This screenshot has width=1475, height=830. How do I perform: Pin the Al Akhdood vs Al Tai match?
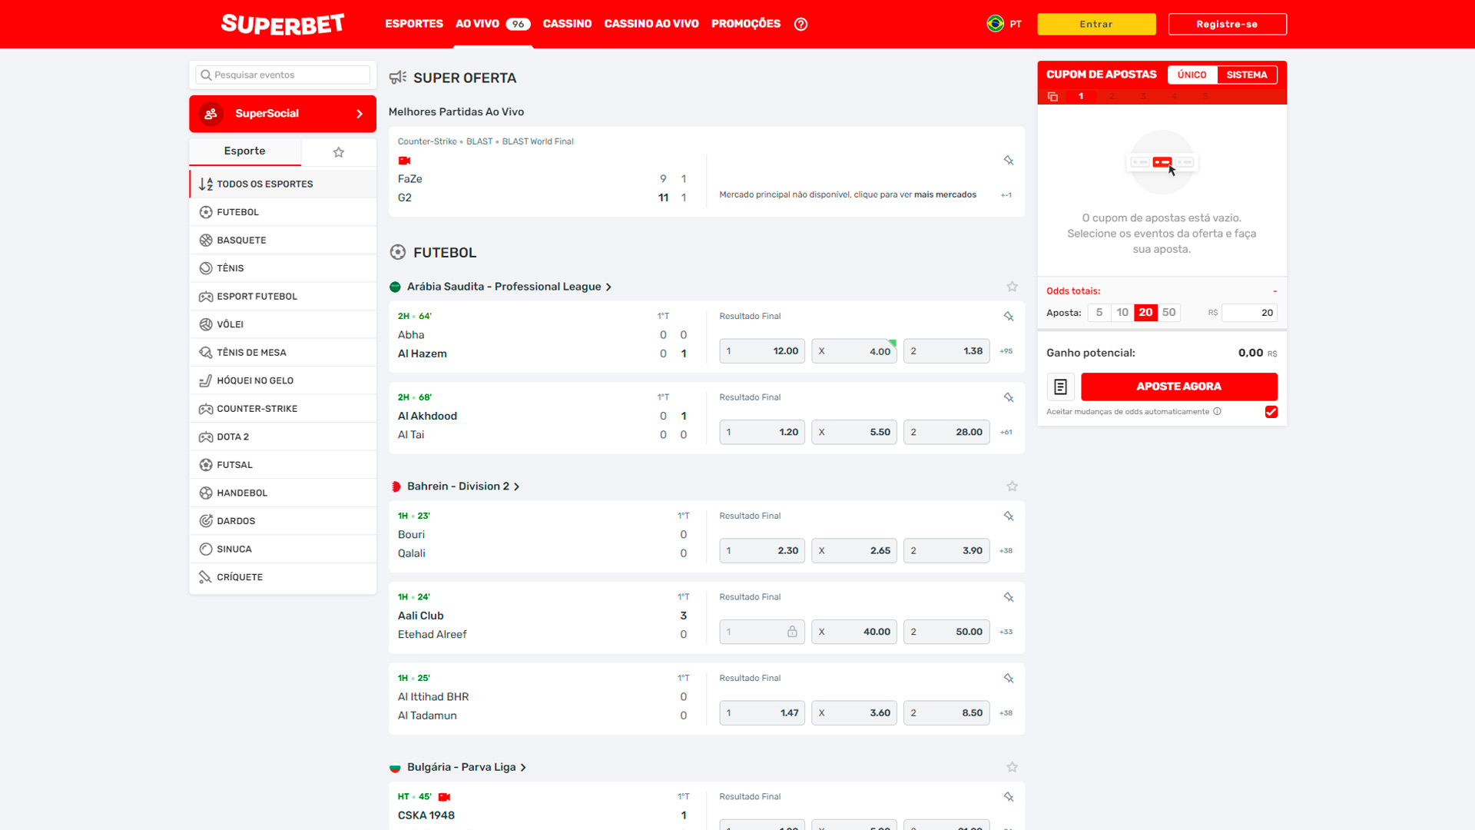coord(1009,397)
